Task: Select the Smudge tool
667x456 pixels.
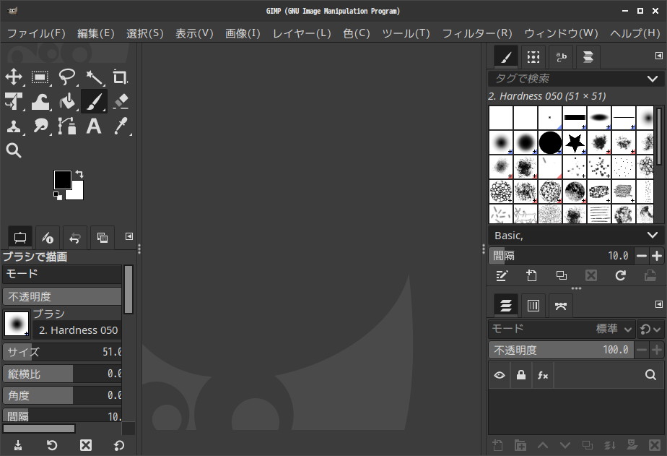Action: click(x=40, y=126)
